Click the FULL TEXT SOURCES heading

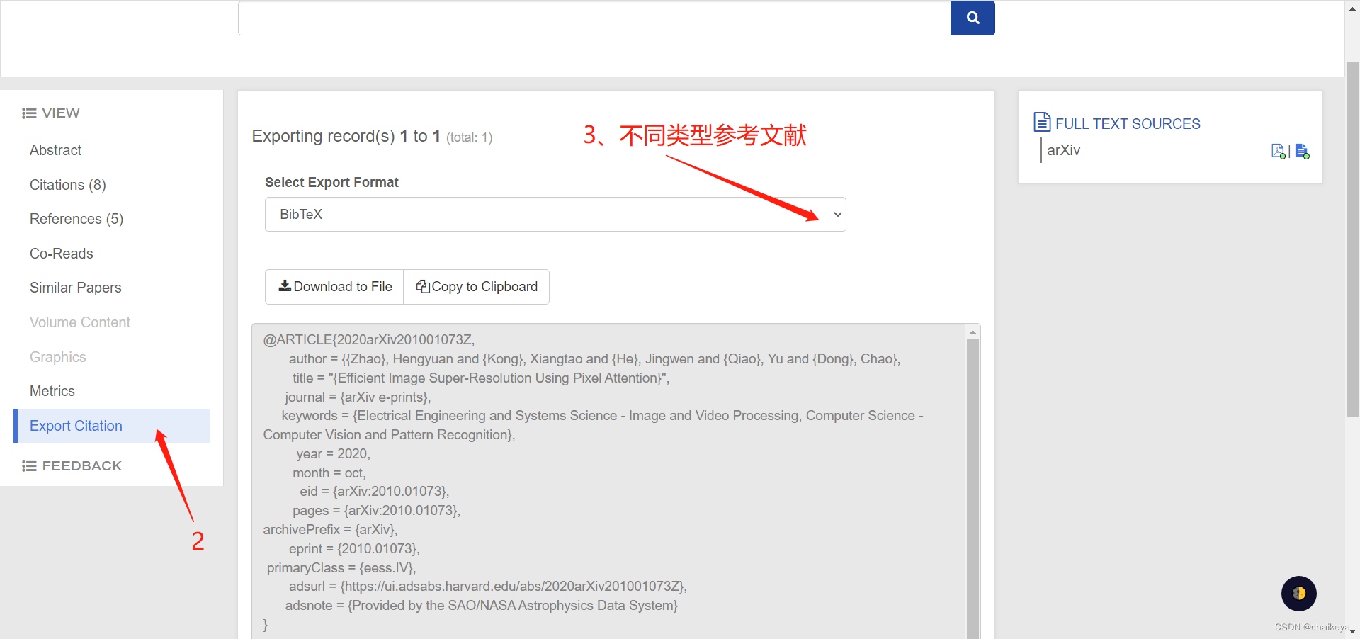(1128, 124)
